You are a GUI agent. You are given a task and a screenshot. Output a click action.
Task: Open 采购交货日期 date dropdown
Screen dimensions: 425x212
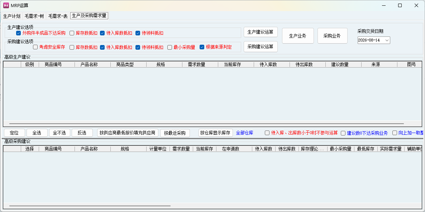(387, 40)
